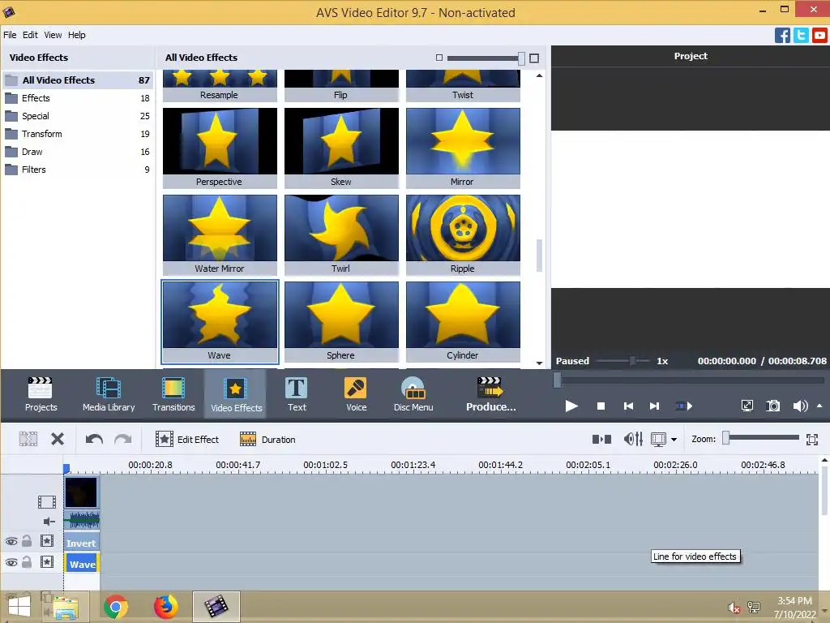Select the Wave effect block on timeline
The width and height of the screenshot is (830, 623).
pos(82,564)
